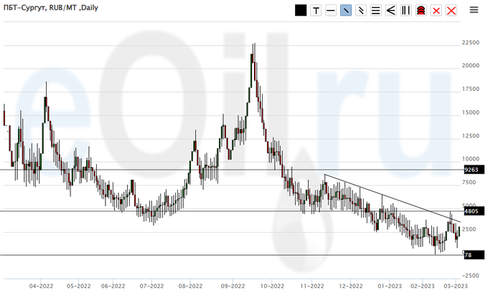Select the fan lines tool

point(391,11)
